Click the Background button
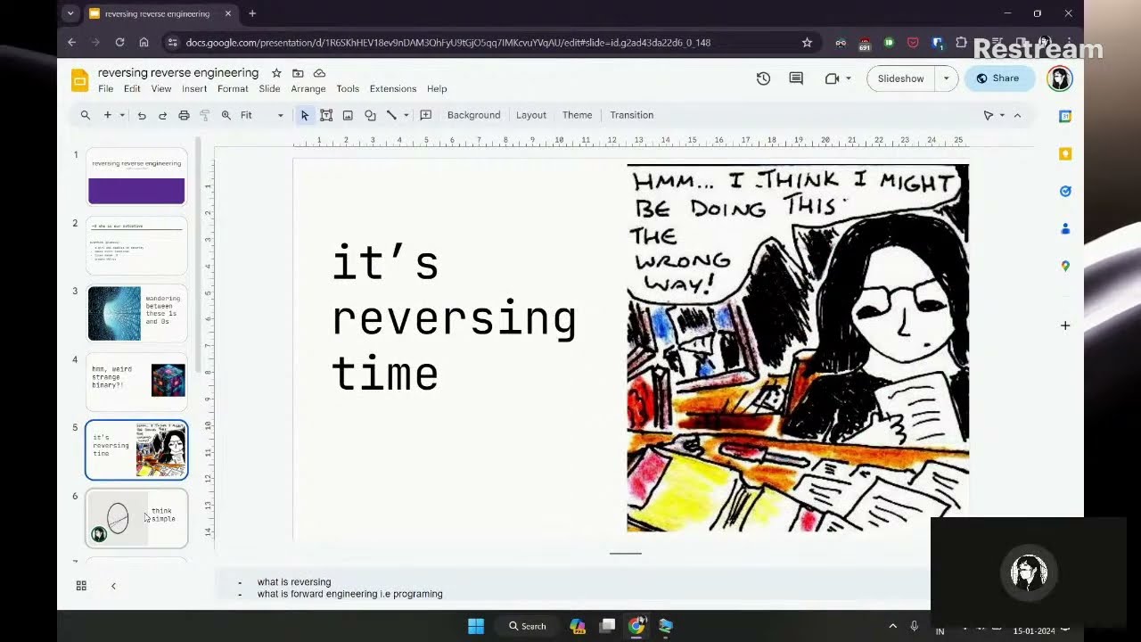Screen dimensions: 1141x642 (x=473, y=115)
